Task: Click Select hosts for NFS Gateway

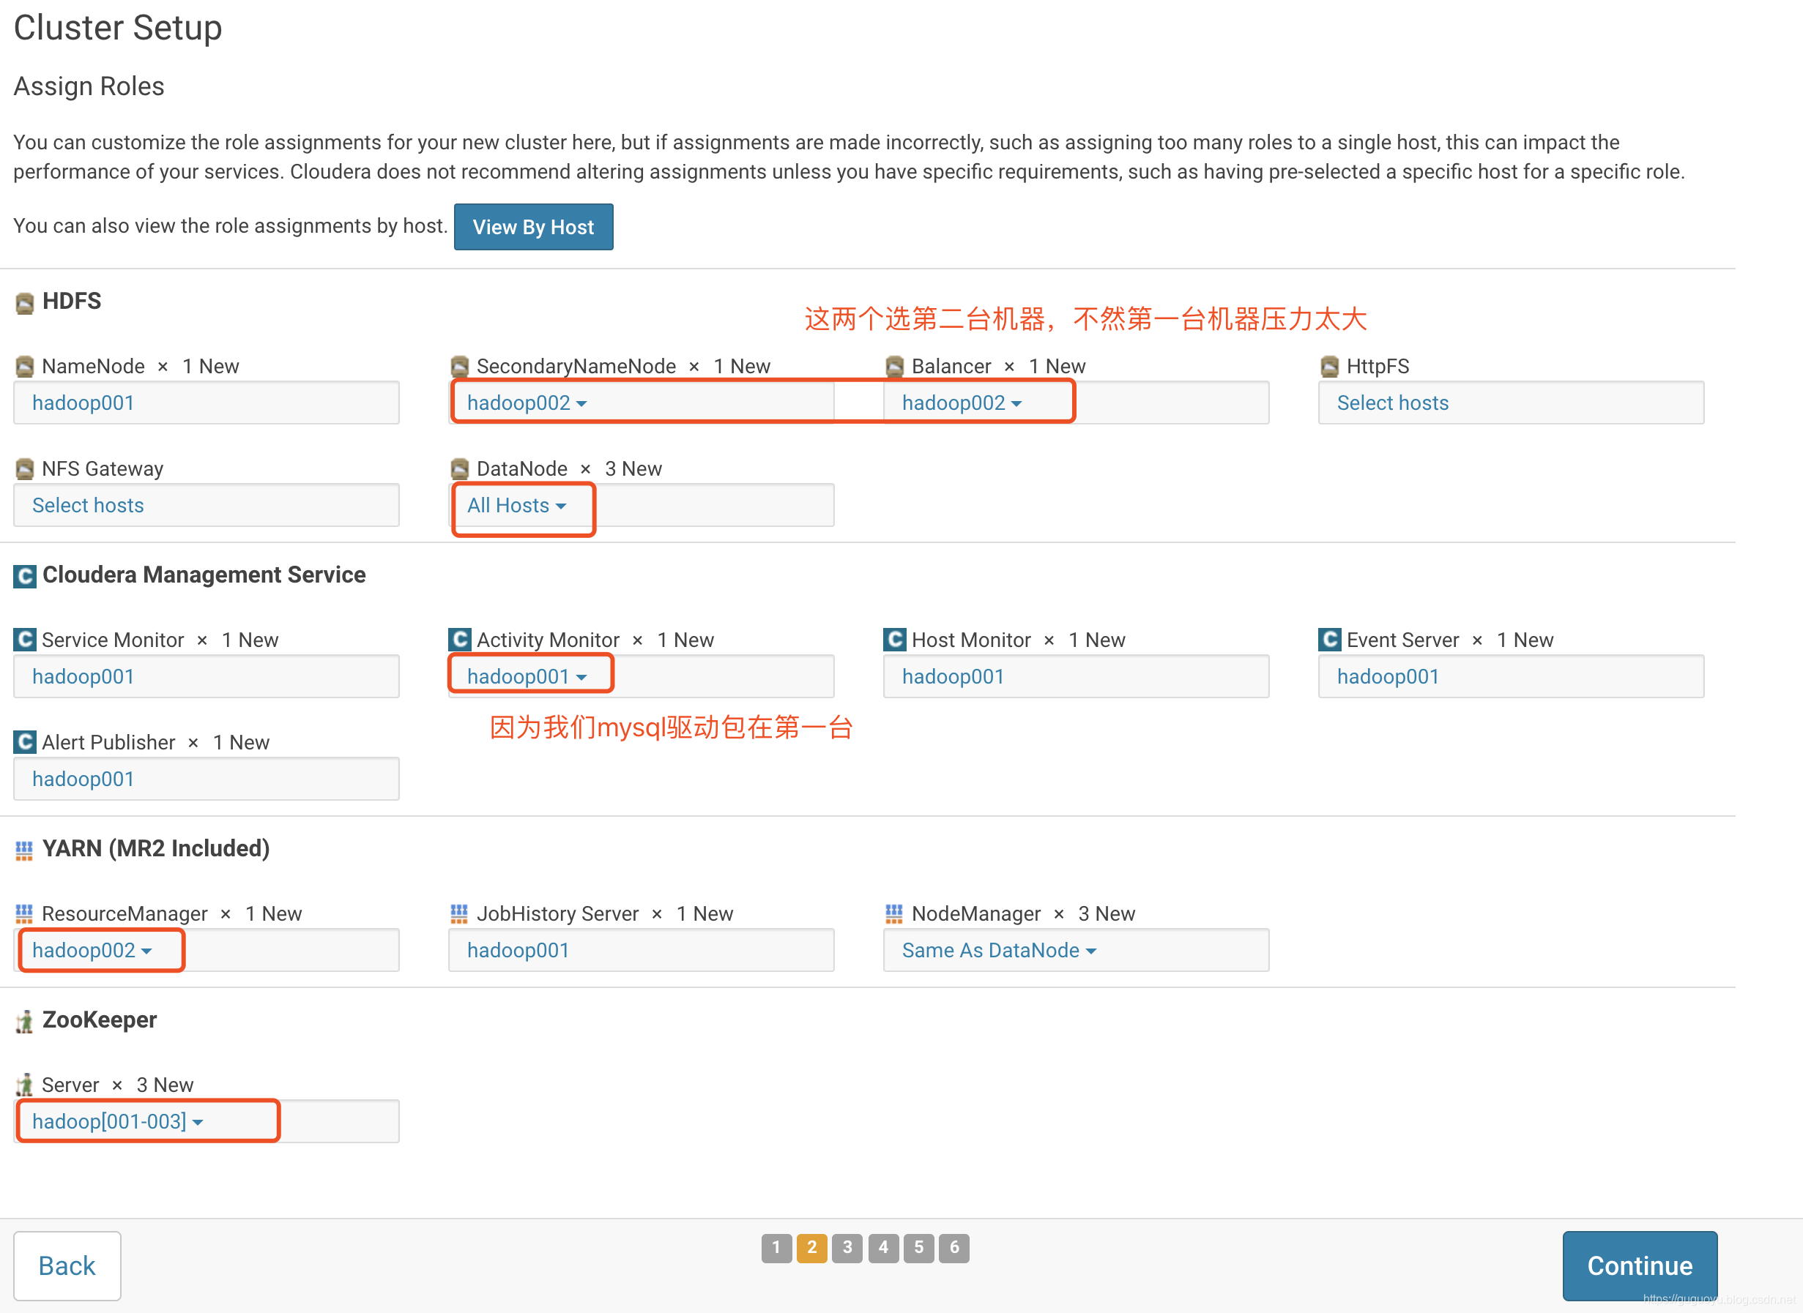Action: tap(87, 506)
